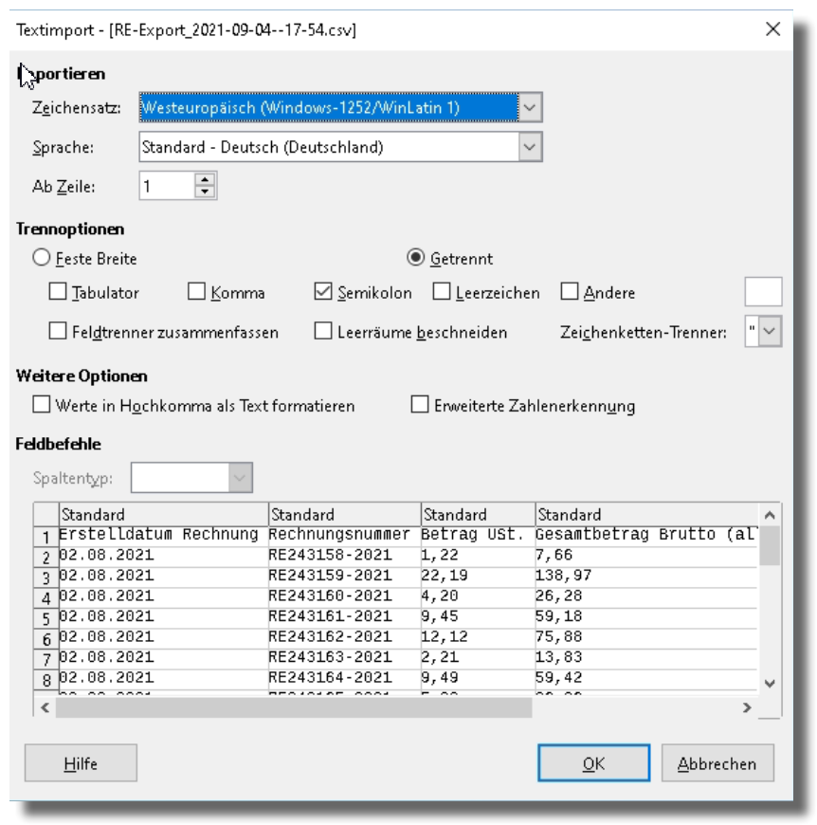Select the Feste Breite radio option
This screenshot has width=817, height=825.
tap(42, 258)
